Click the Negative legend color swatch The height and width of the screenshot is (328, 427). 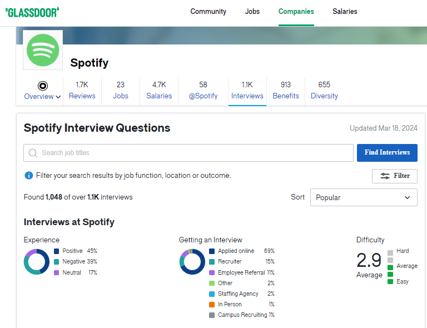click(56, 262)
